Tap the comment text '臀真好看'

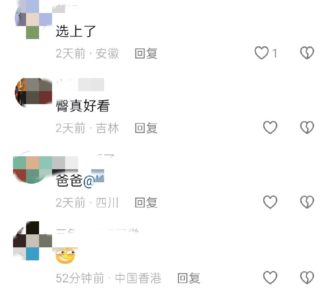[83, 105]
